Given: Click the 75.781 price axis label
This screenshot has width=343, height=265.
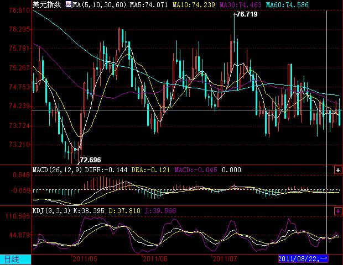Looking at the screenshot, I should click(x=19, y=48).
